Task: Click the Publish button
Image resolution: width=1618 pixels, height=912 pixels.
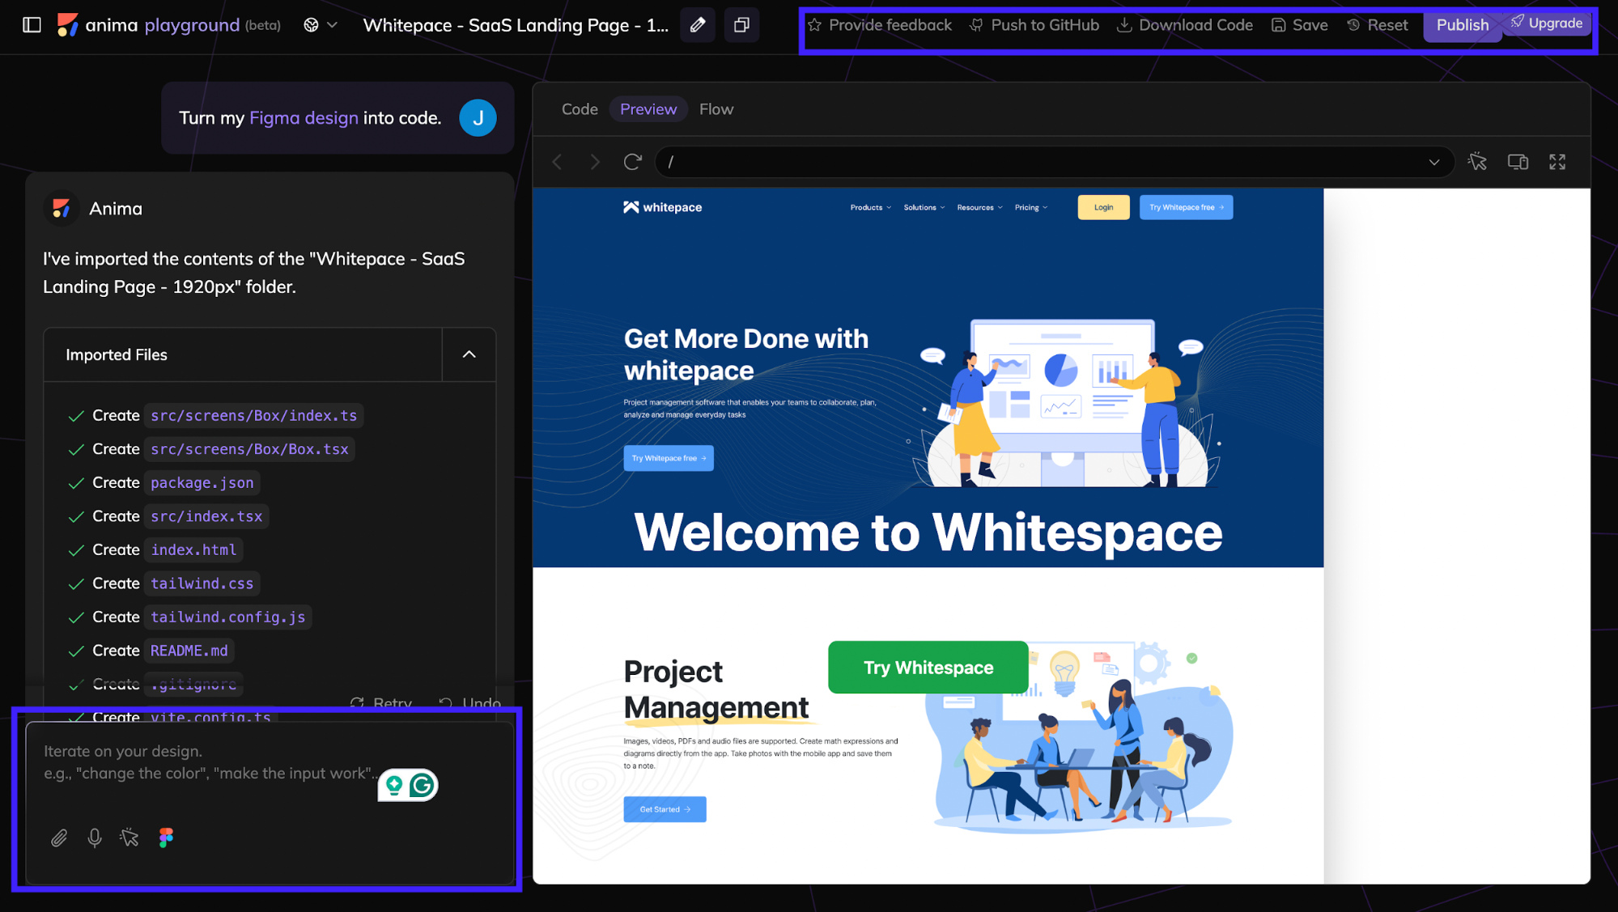Action: point(1462,25)
